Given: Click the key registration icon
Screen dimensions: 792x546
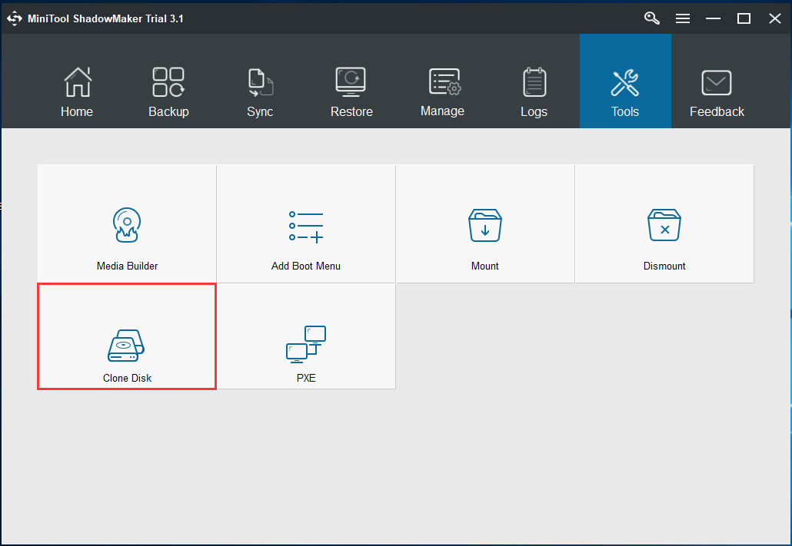Looking at the screenshot, I should (651, 18).
